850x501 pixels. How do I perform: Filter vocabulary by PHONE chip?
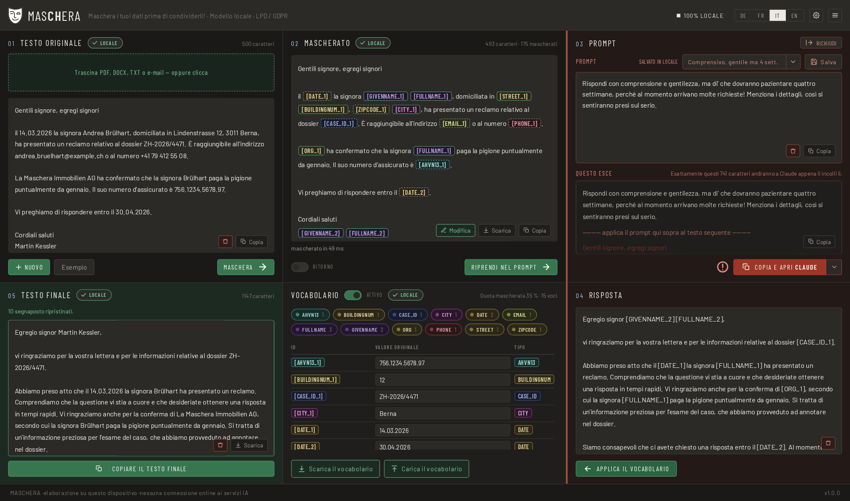tap(444, 330)
